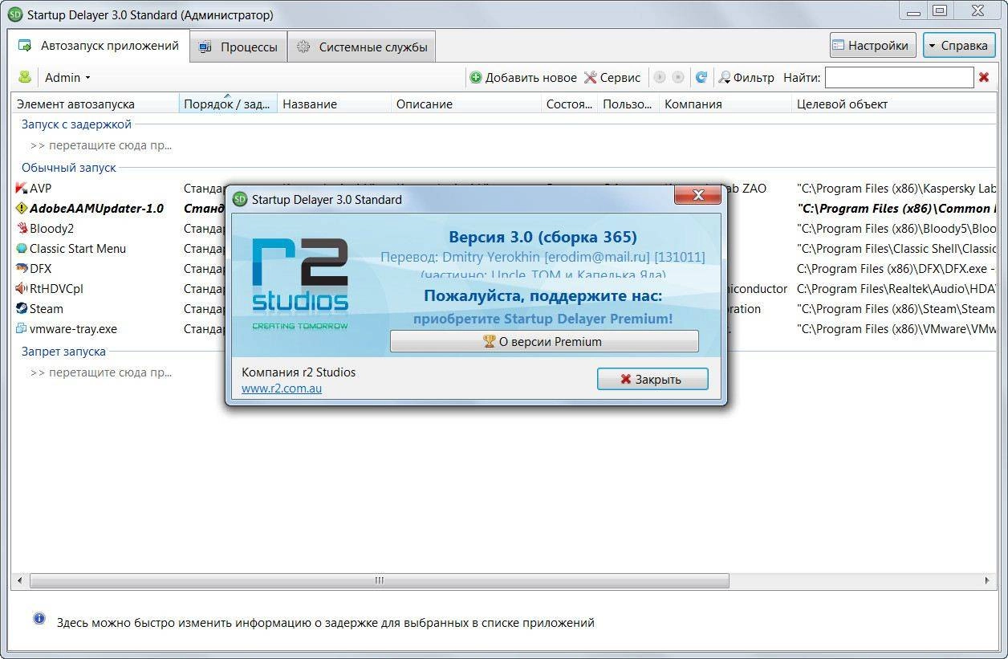Screen dimensions: 1008x659
Task: Sort by the Пользо... column header
Action: coord(628,104)
